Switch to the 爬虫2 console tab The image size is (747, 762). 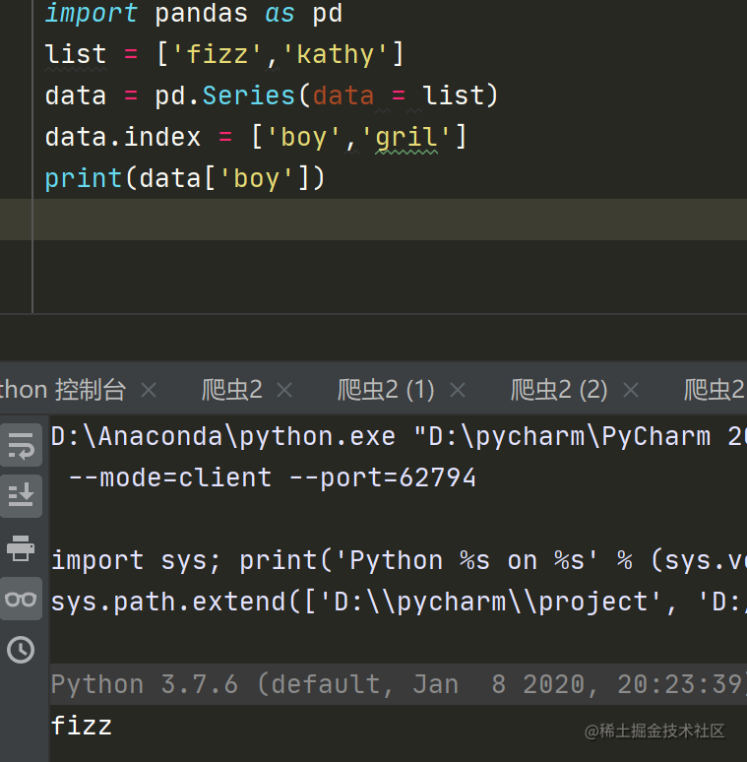click(232, 390)
